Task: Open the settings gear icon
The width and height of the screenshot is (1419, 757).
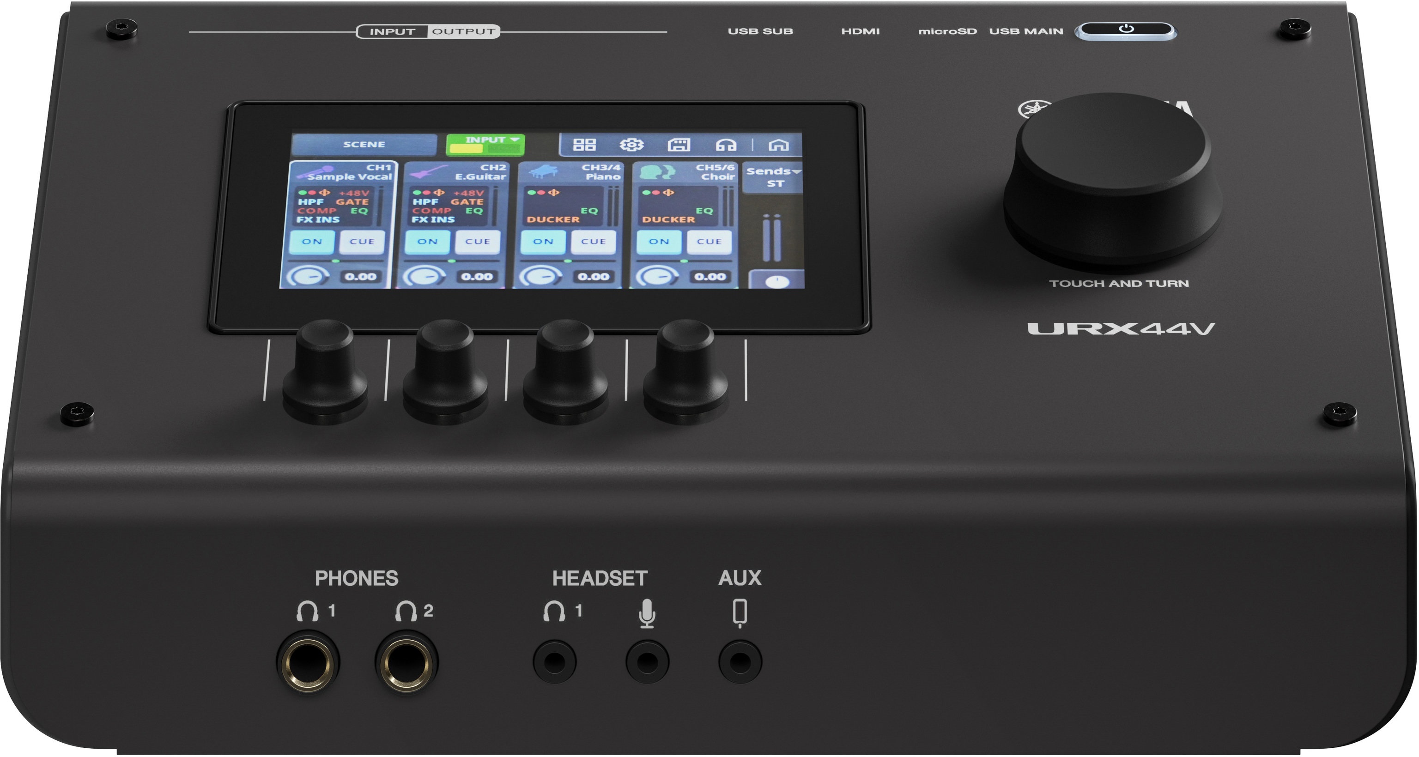Action: click(x=631, y=145)
